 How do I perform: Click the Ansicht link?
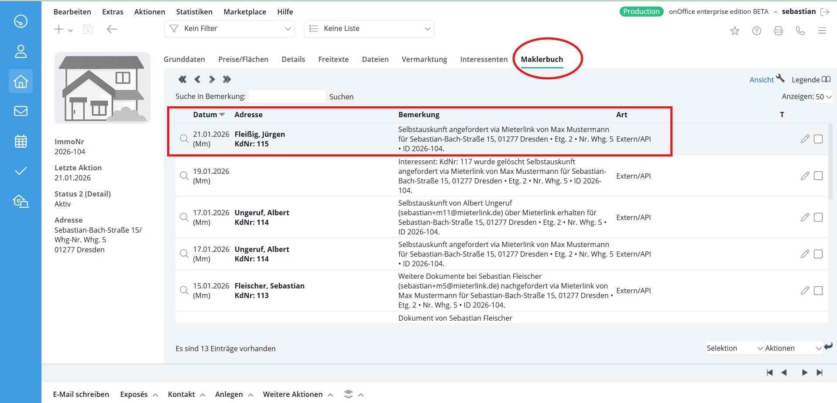[x=762, y=80]
